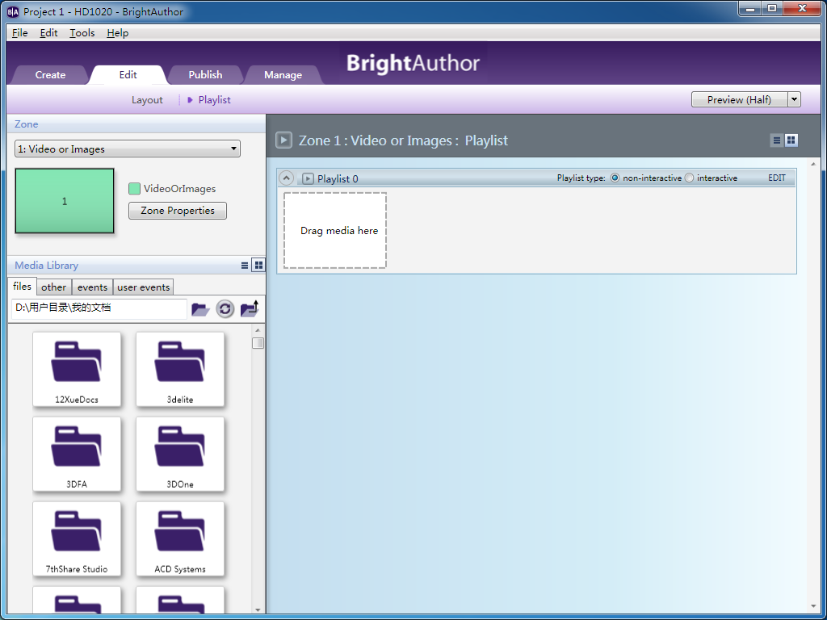Open the 7thShare Studio folder
The width and height of the screenshot is (827, 620).
(77, 538)
